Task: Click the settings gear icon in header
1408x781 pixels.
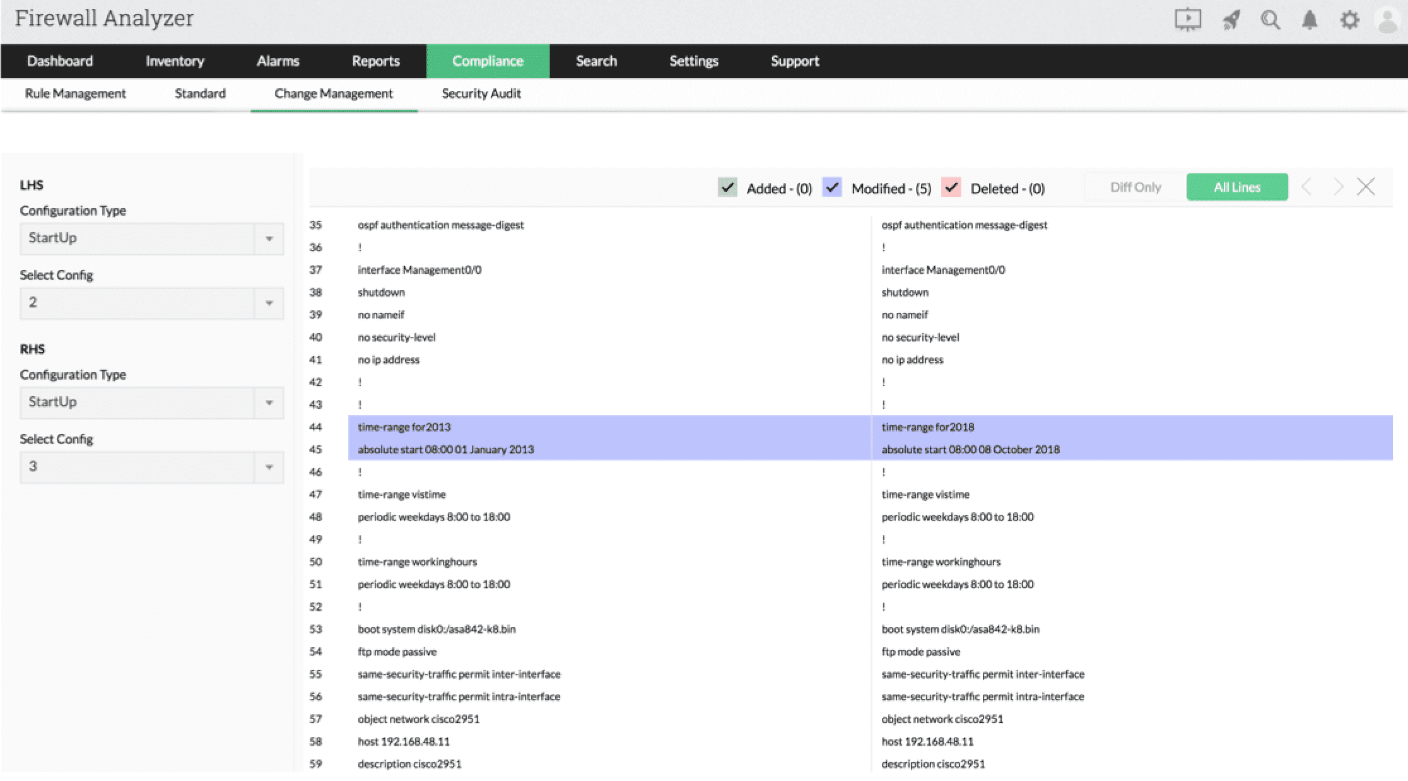Action: click(x=1349, y=20)
